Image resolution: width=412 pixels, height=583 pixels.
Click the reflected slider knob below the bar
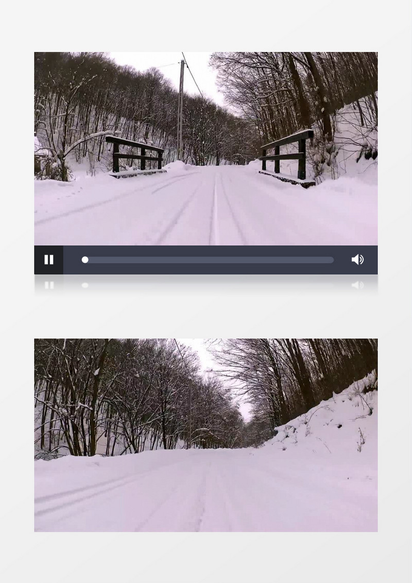pyautogui.click(x=85, y=285)
